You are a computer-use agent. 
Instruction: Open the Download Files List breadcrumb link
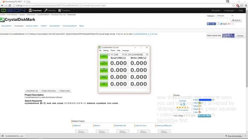[58, 15]
